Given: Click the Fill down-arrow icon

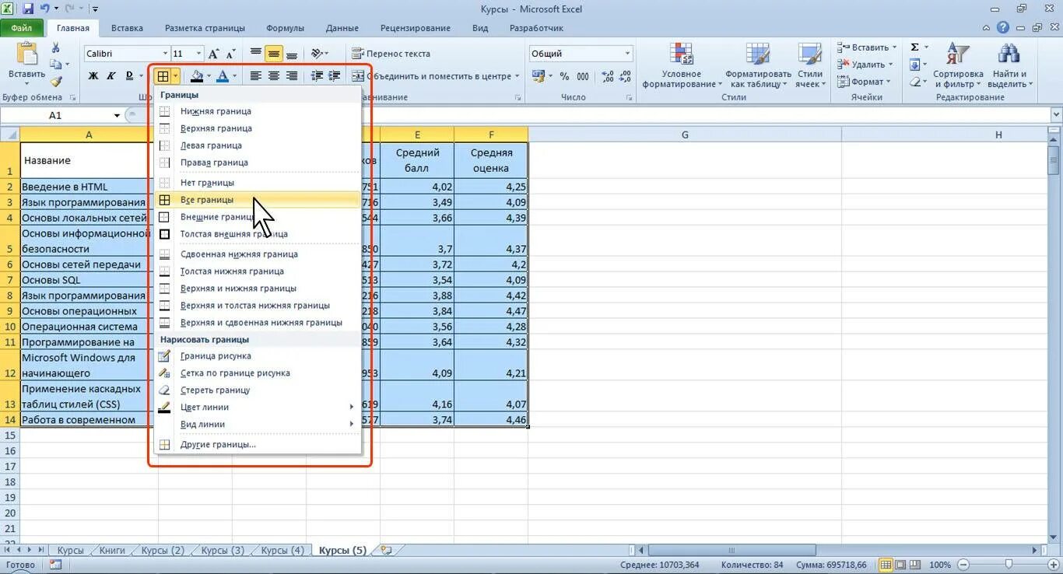Looking at the screenshot, I should (915, 65).
